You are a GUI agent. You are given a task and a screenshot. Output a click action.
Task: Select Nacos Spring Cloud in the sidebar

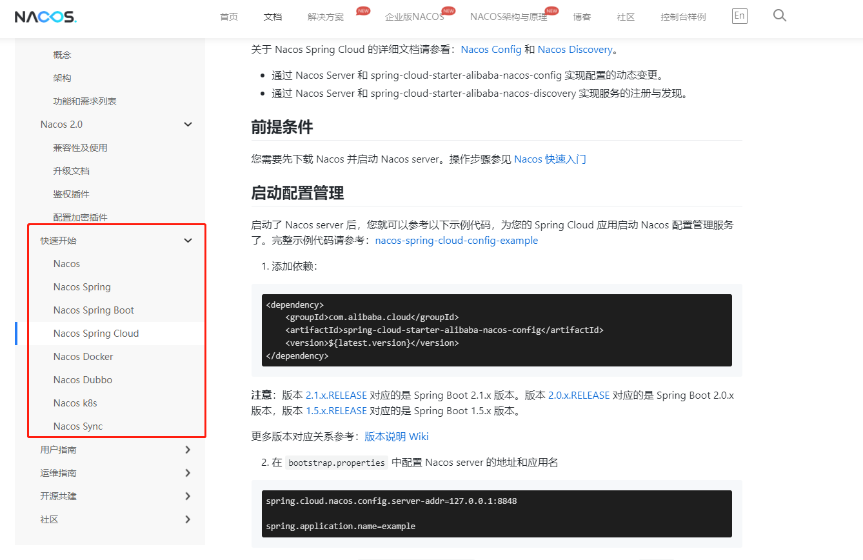pos(96,334)
